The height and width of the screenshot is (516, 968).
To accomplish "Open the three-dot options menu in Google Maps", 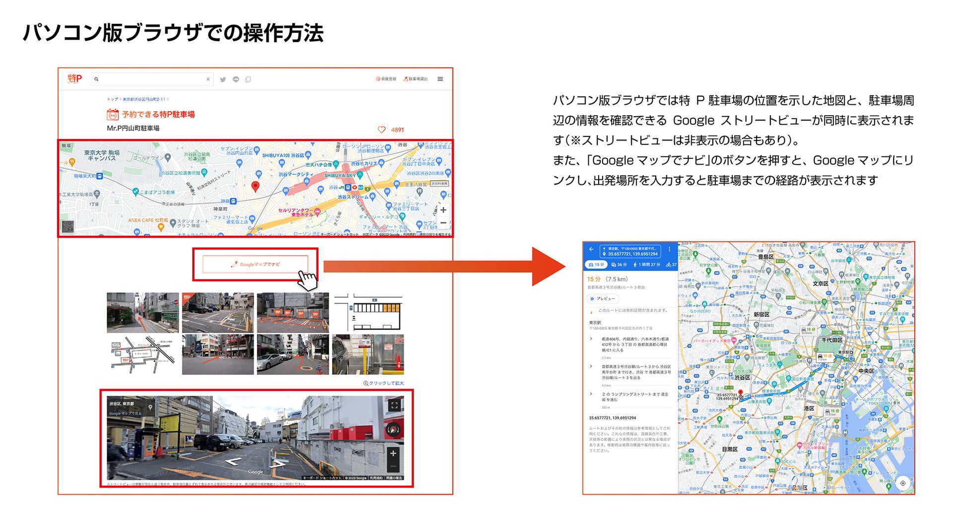I will (669, 249).
